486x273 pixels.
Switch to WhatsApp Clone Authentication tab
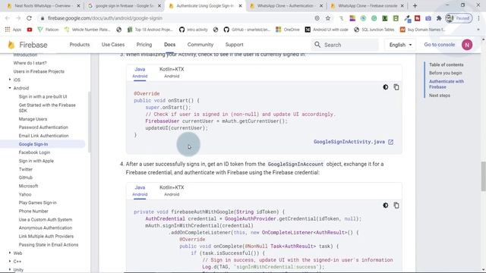(x=286, y=6)
